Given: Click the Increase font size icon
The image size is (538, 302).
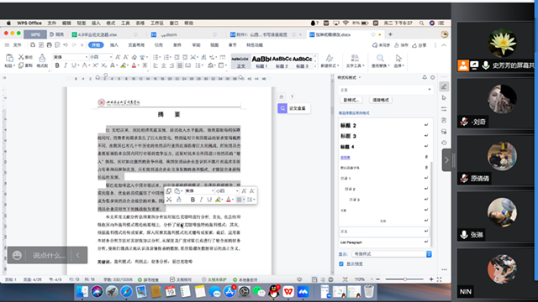Looking at the screenshot, I should 118,57.
